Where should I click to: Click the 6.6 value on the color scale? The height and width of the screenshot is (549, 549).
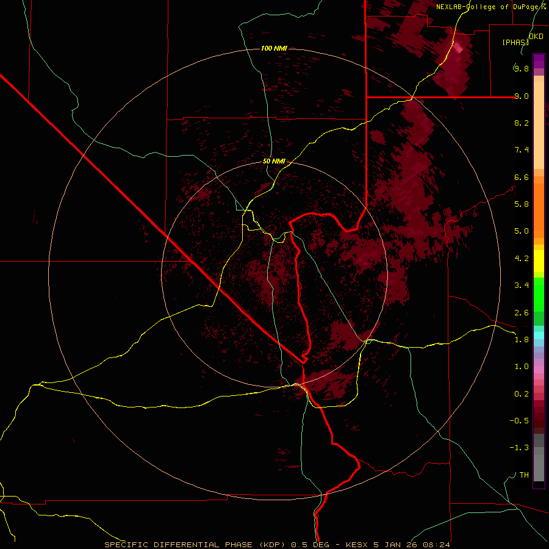(x=522, y=177)
